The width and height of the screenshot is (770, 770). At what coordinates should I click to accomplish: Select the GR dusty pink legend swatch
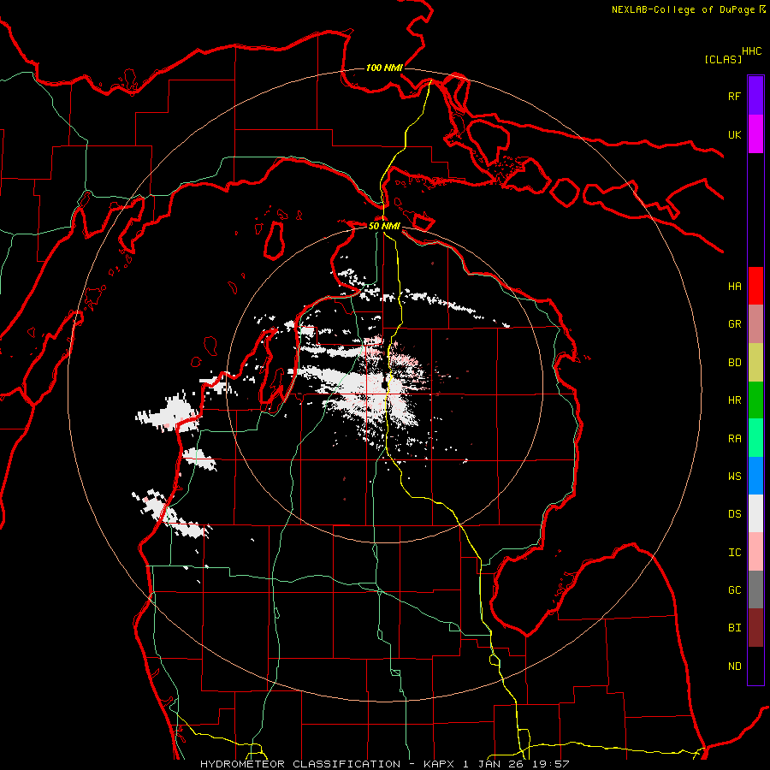[x=755, y=324]
